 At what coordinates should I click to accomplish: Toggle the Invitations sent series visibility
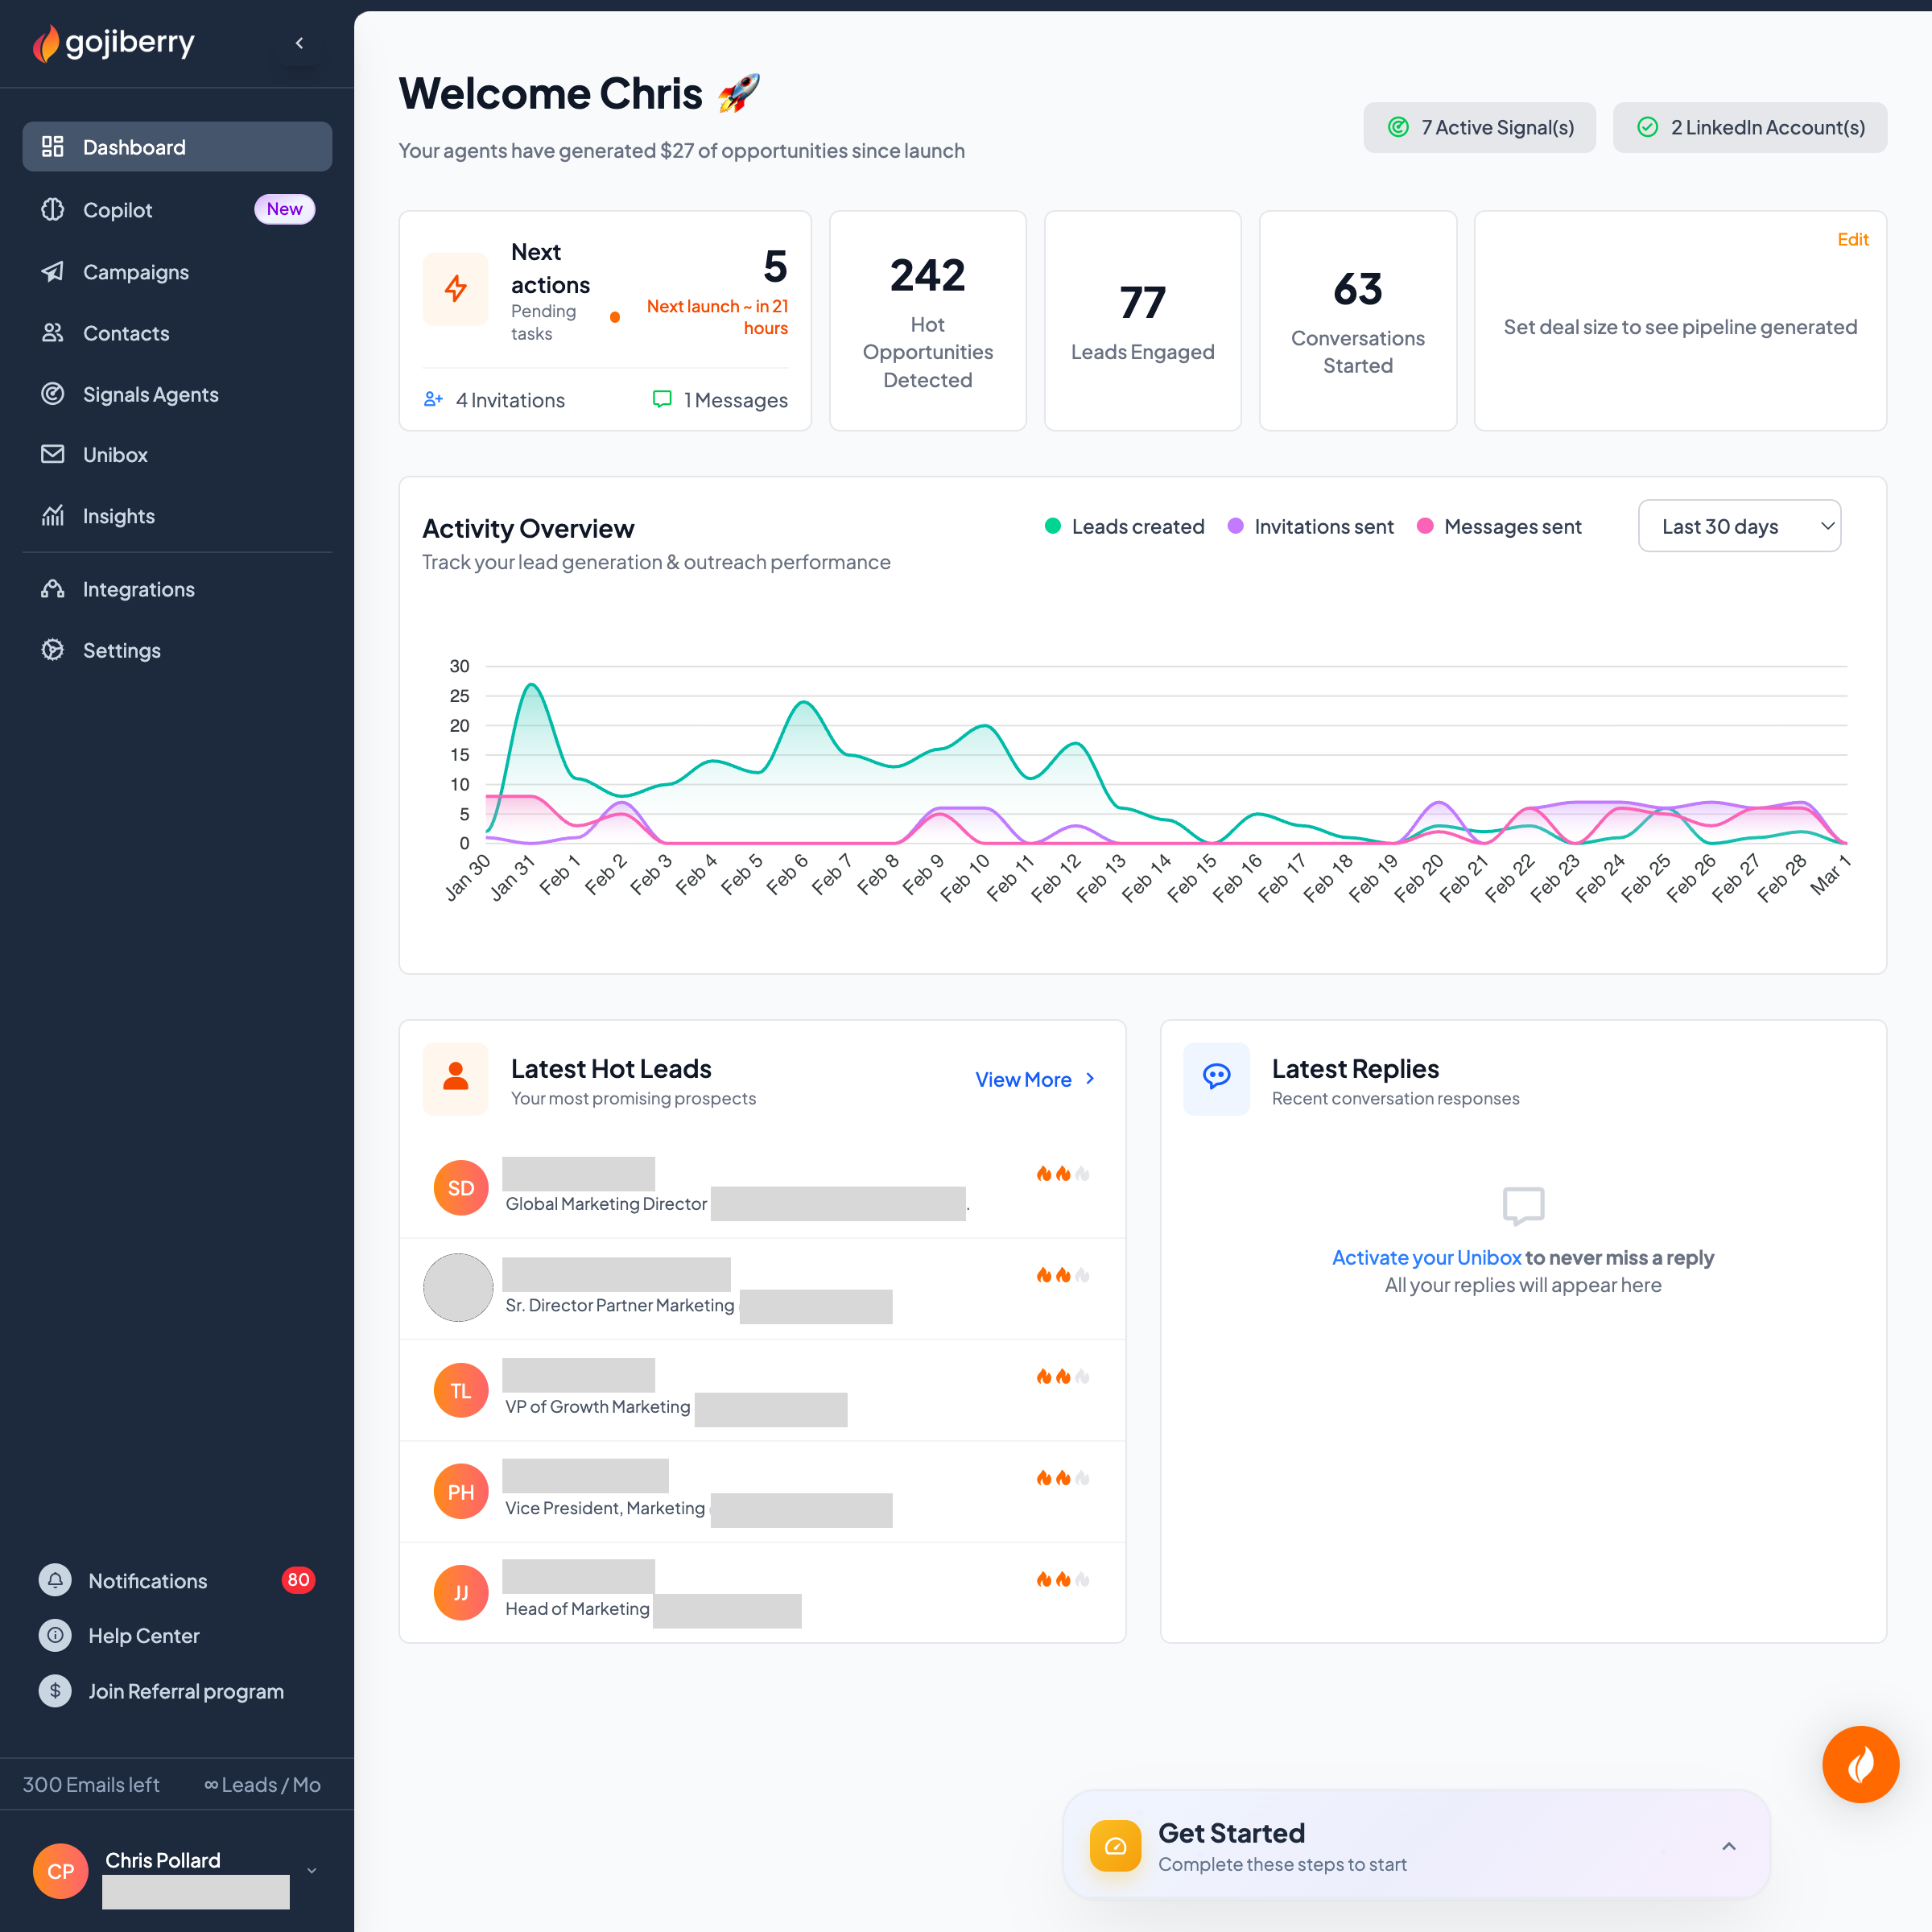[x=1310, y=526]
